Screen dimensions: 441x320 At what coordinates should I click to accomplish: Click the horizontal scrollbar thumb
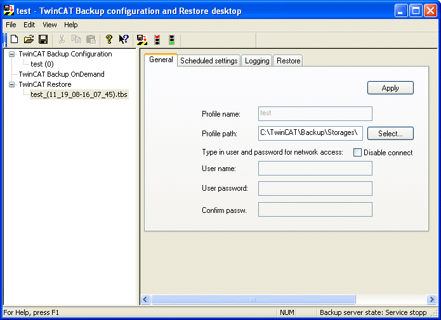click(253, 300)
